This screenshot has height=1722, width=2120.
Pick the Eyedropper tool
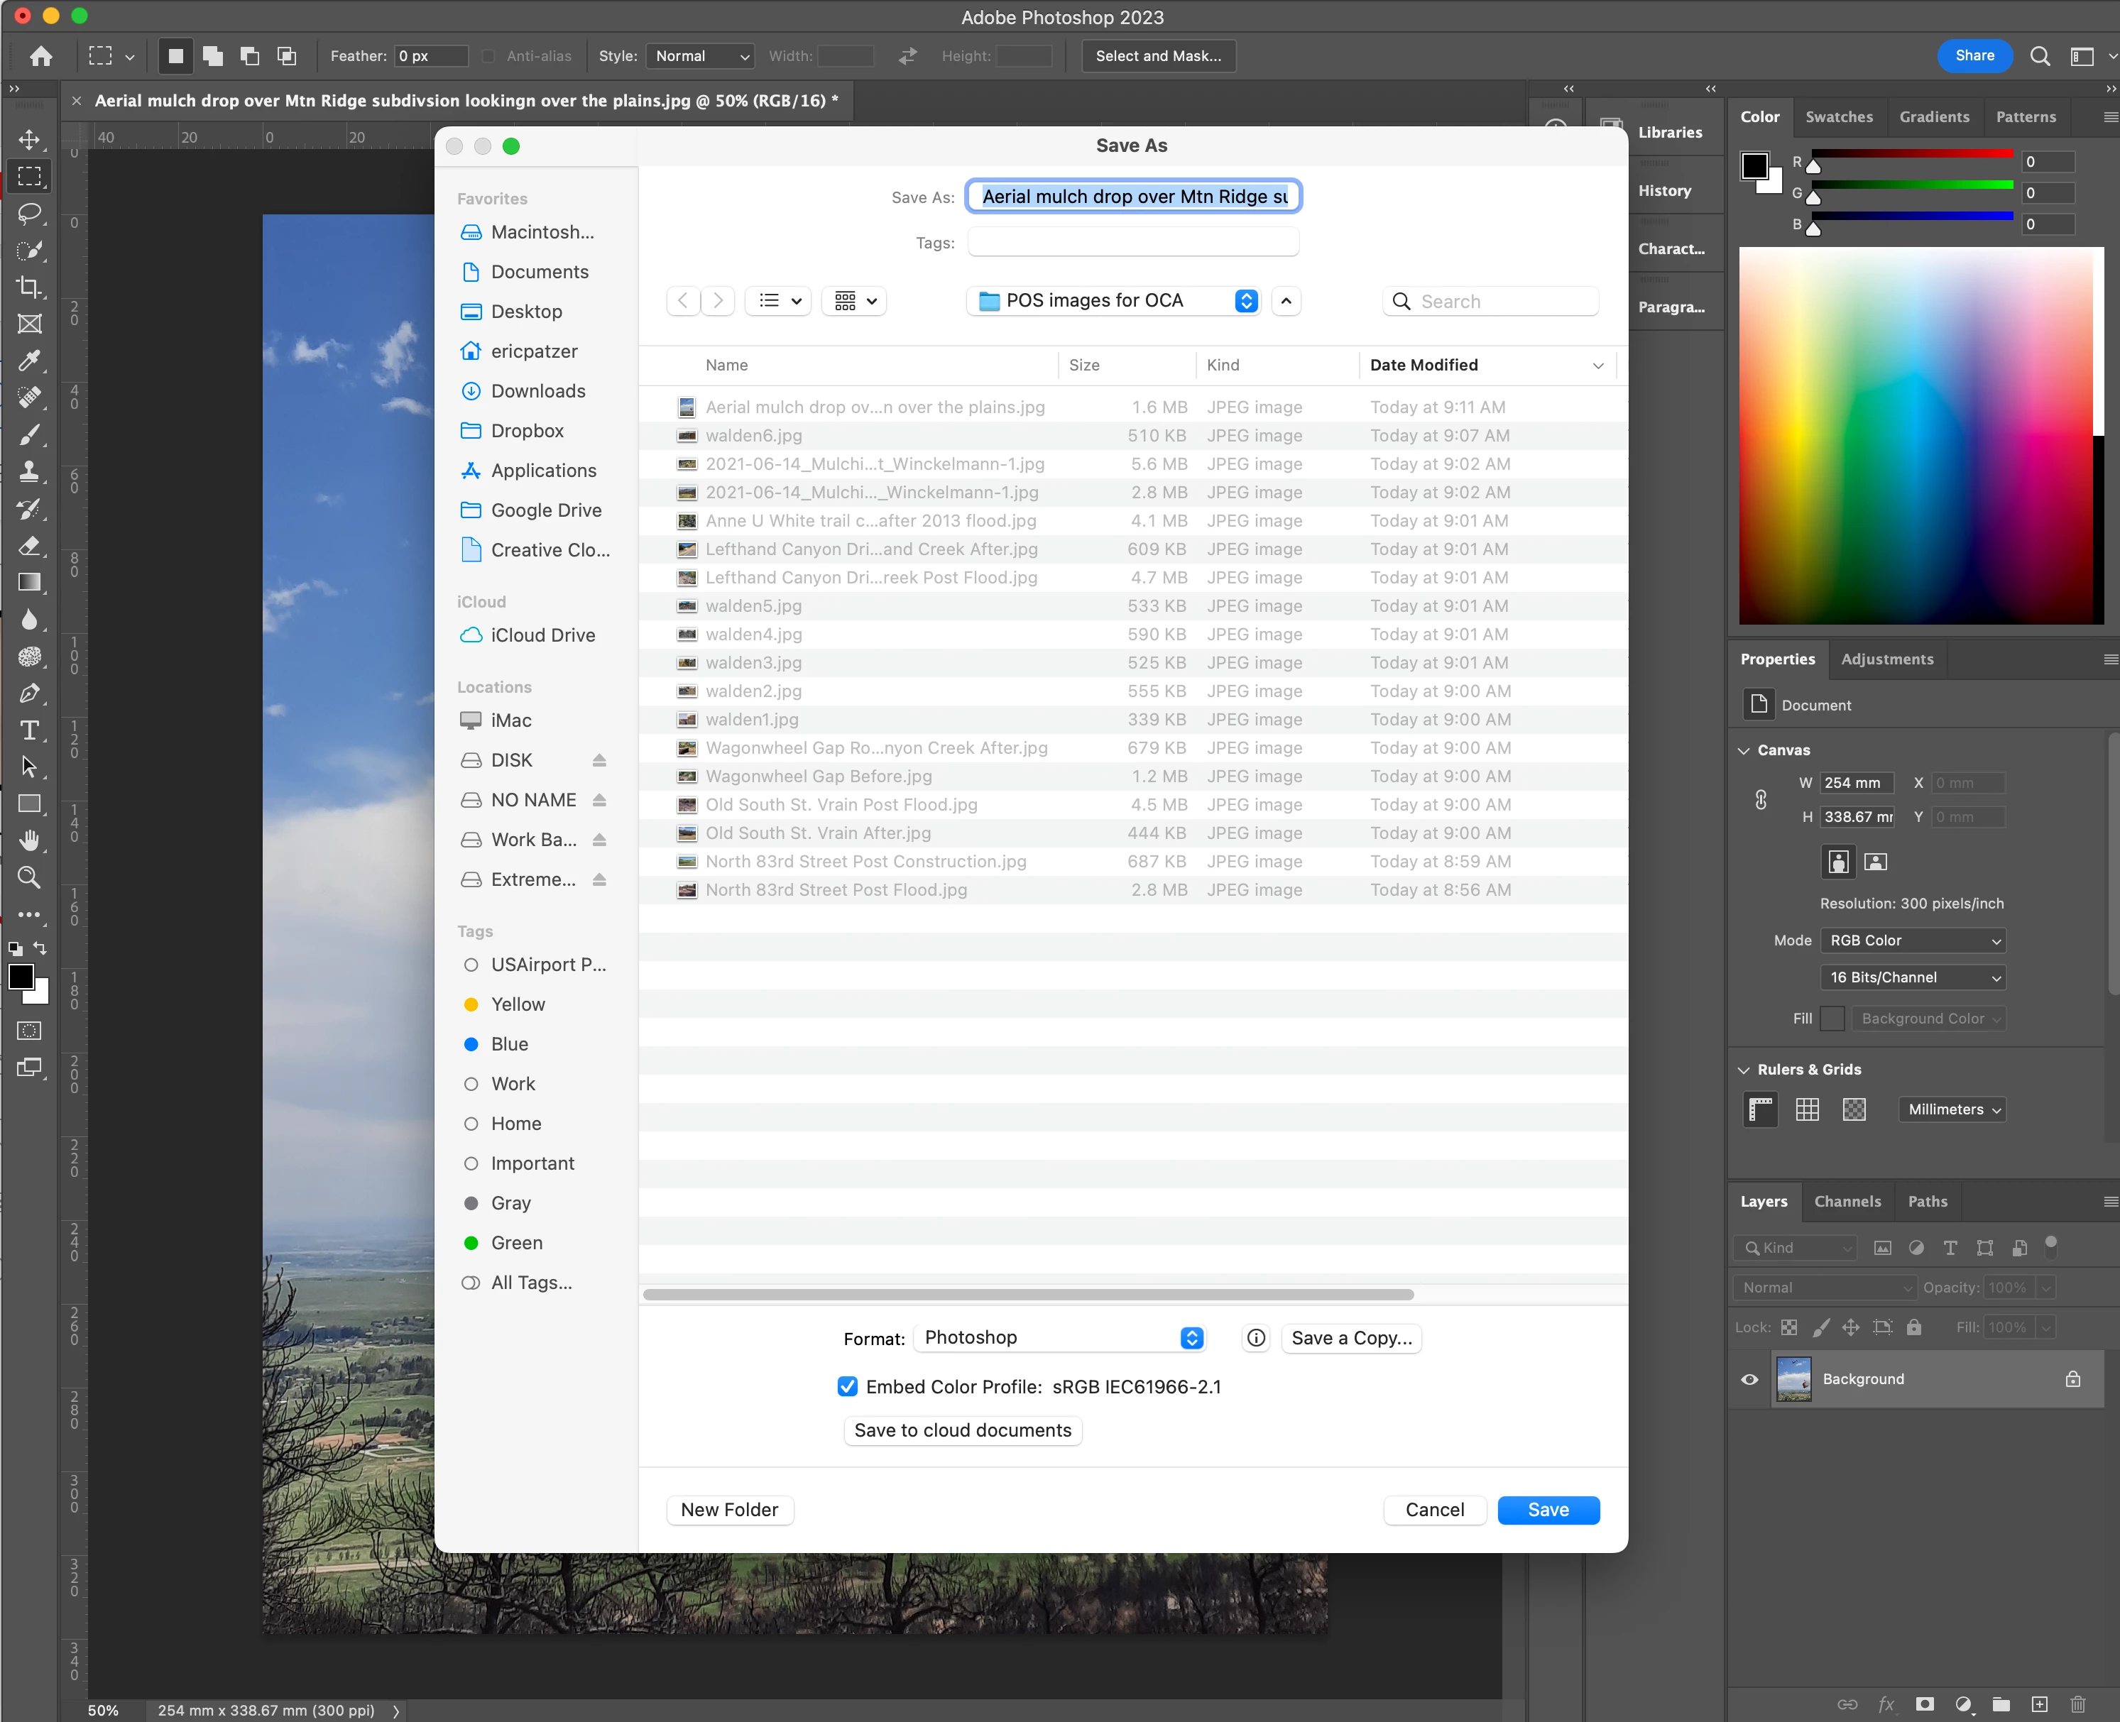[30, 360]
